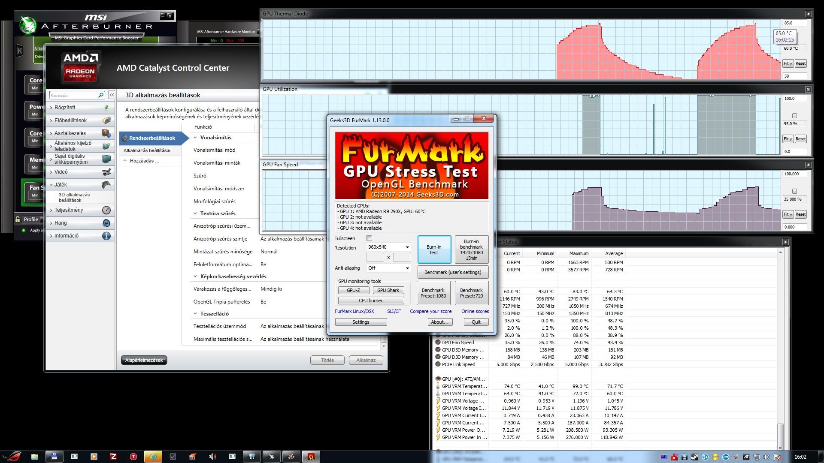Expand the Teljesítmény chevron in the sidebar
Viewport: 824px width, 463px height.
[51, 210]
